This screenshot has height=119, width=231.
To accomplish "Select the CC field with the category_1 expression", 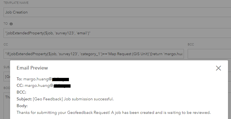I will (94, 54).
